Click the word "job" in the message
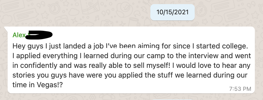 [x=98, y=46]
